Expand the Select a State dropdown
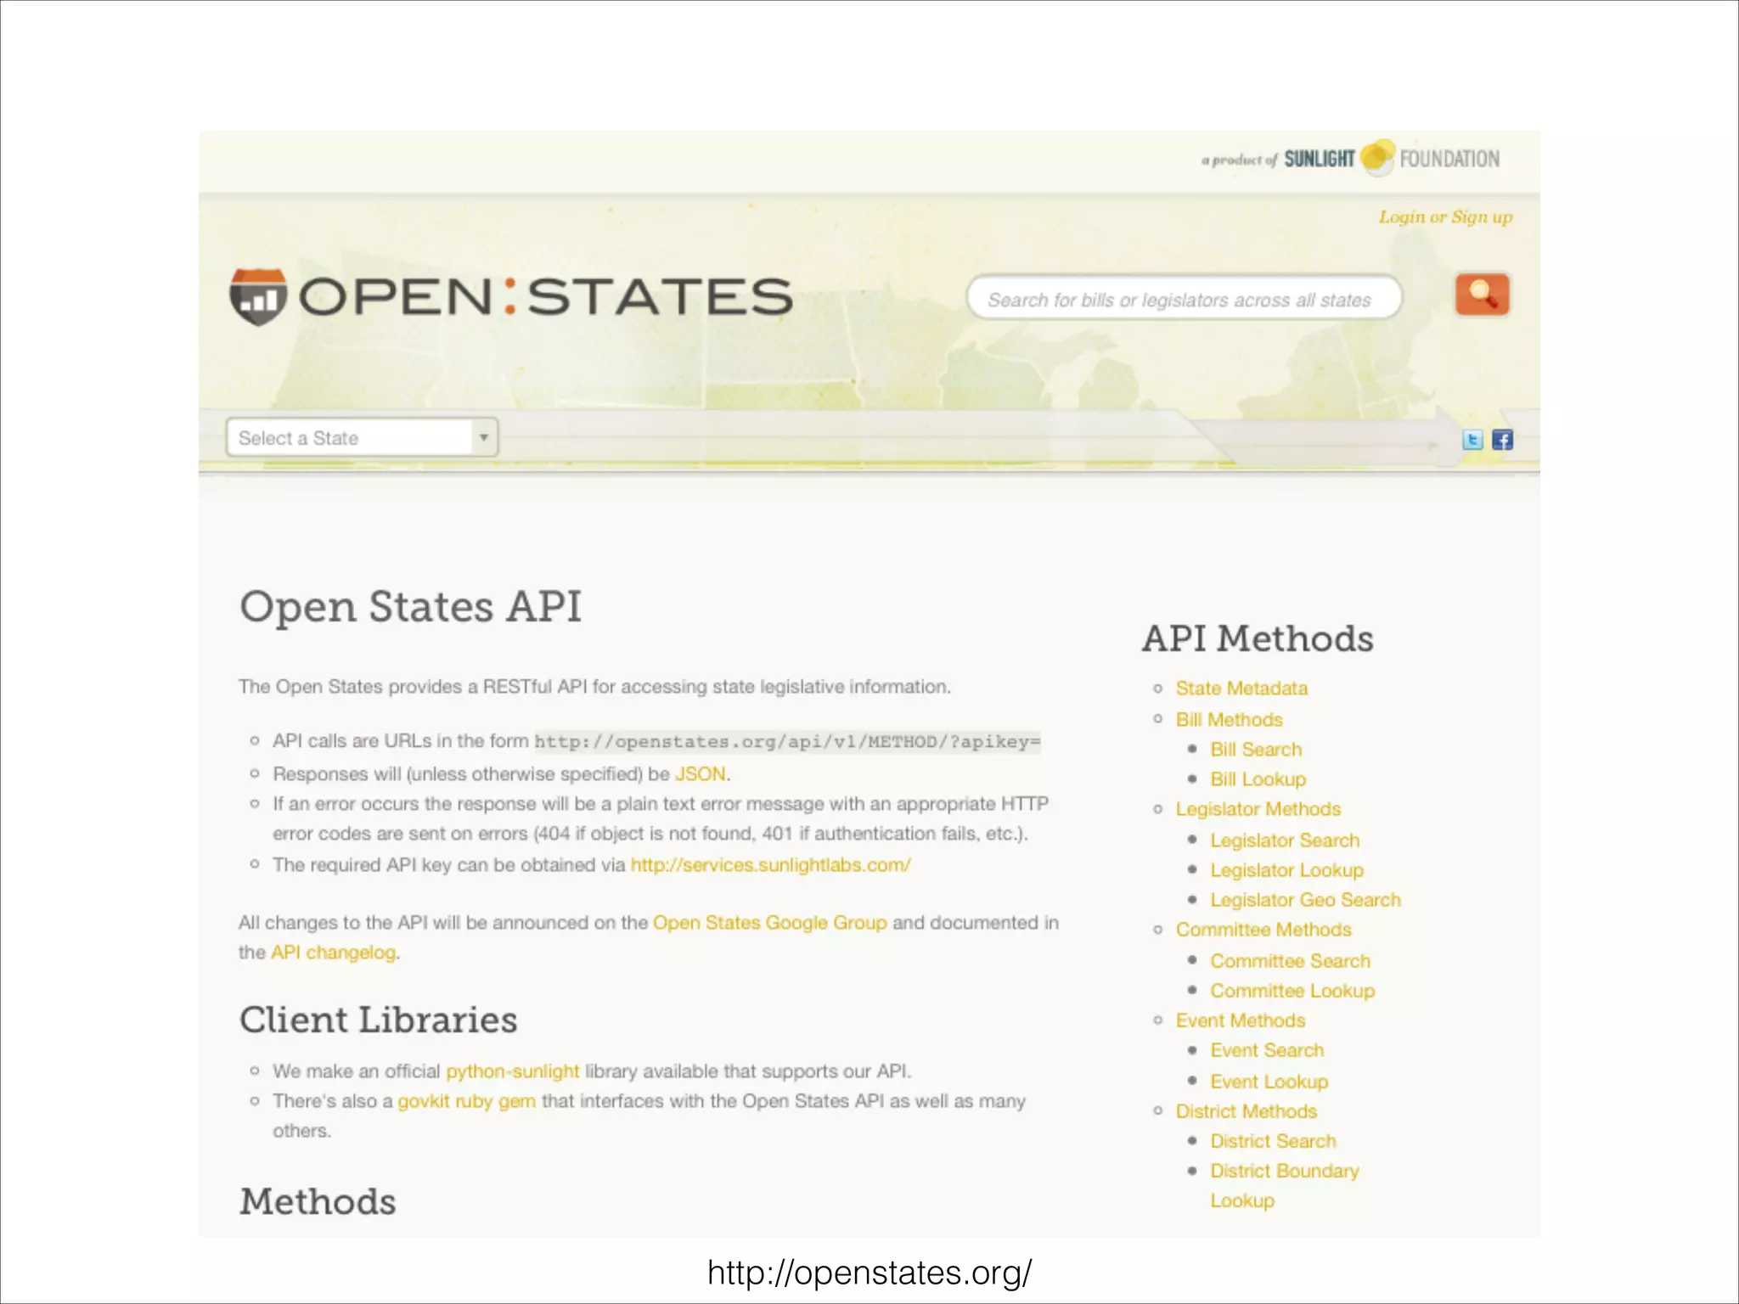The height and width of the screenshot is (1304, 1739). tap(362, 438)
